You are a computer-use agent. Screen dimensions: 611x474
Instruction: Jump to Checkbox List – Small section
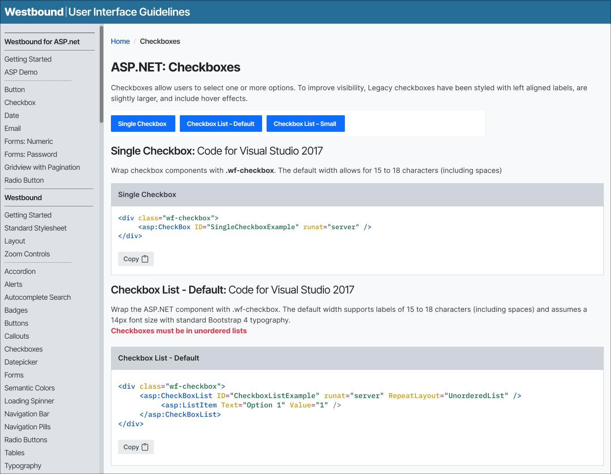[305, 124]
